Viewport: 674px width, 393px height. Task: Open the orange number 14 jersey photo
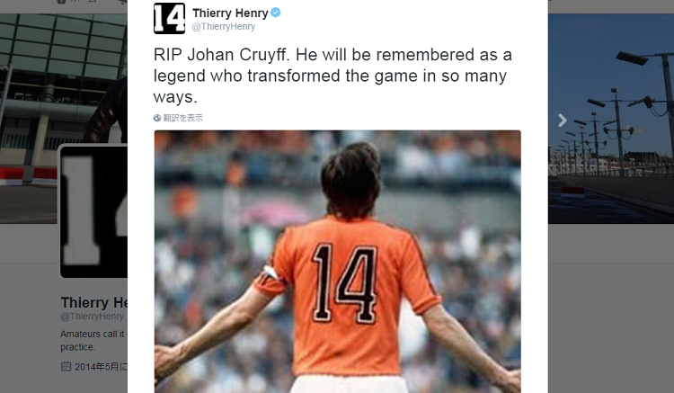pos(337,262)
